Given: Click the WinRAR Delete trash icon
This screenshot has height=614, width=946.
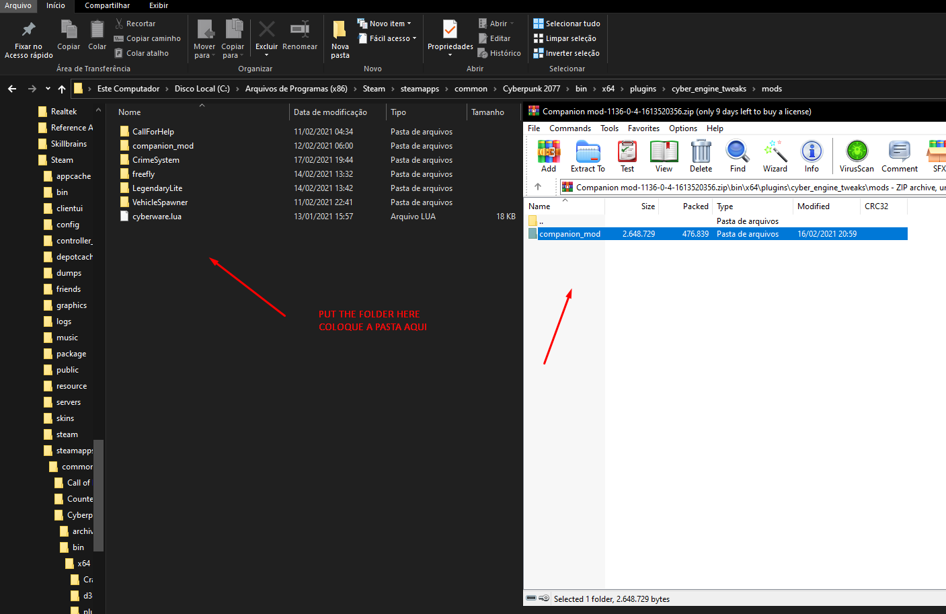Looking at the screenshot, I should [701, 156].
